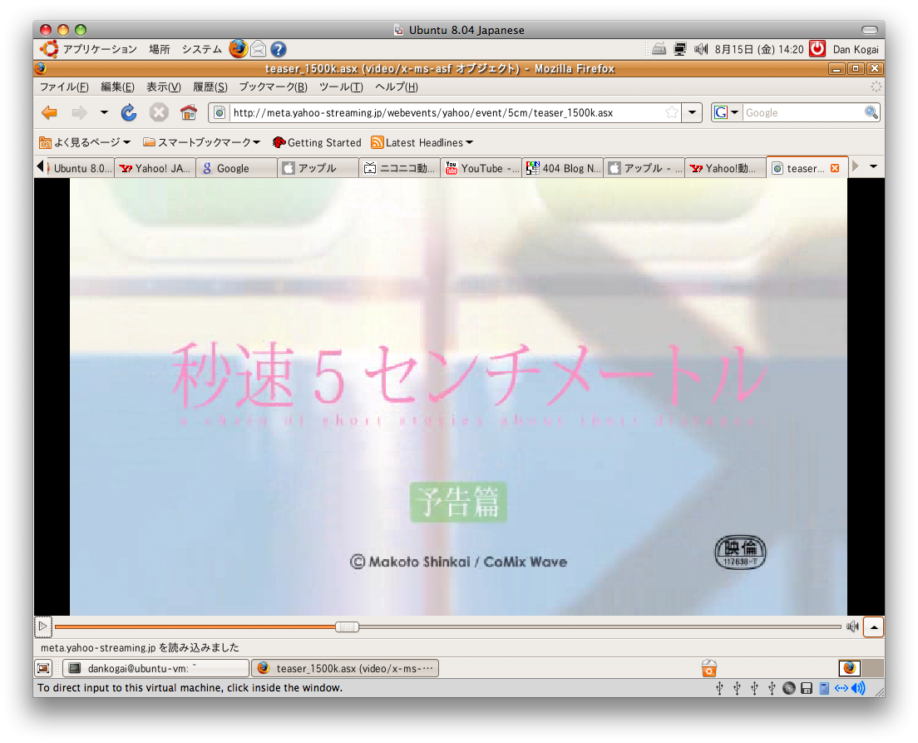
Task: Switch to the 404 Blog N... tab
Action: click(562, 168)
